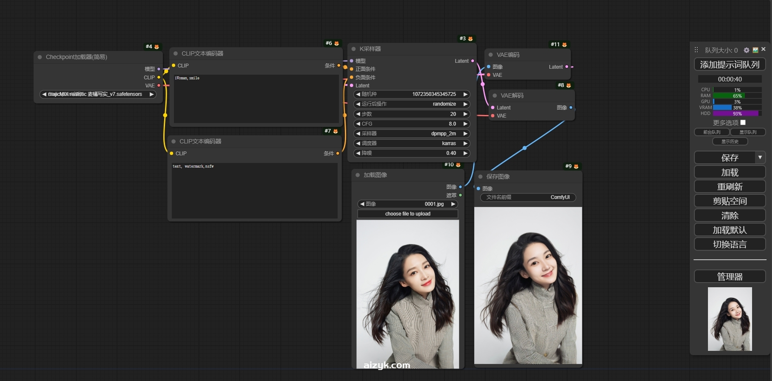Screen dimensions: 772x381
Task: Click the fox badge on Checkpoint node #4
Action: click(x=157, y=47)
